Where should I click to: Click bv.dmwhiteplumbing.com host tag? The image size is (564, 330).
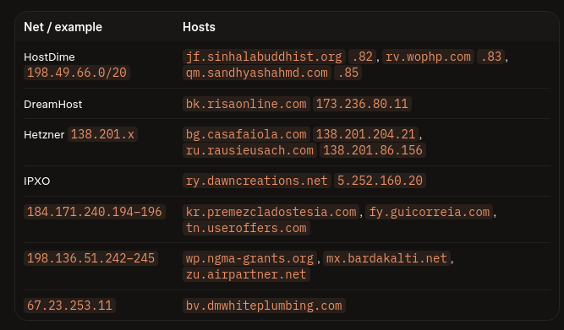[x=264, y=306]
